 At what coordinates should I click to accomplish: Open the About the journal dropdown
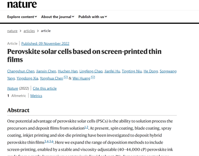point(58,17)
